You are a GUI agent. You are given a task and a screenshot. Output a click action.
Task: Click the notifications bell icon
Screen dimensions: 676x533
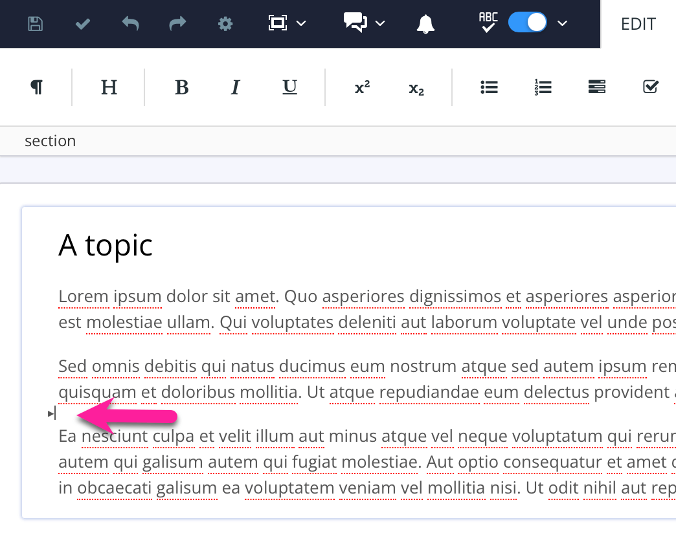425,24
